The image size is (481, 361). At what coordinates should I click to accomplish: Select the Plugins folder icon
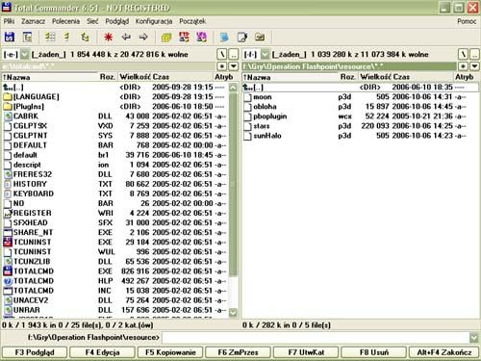(8, 106)
